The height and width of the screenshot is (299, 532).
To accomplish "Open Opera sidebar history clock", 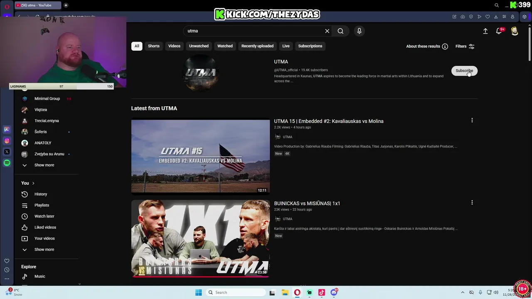I will pos(7,270).
